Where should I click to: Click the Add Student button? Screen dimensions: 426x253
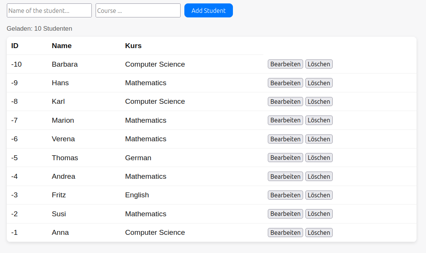click(208, 11)
